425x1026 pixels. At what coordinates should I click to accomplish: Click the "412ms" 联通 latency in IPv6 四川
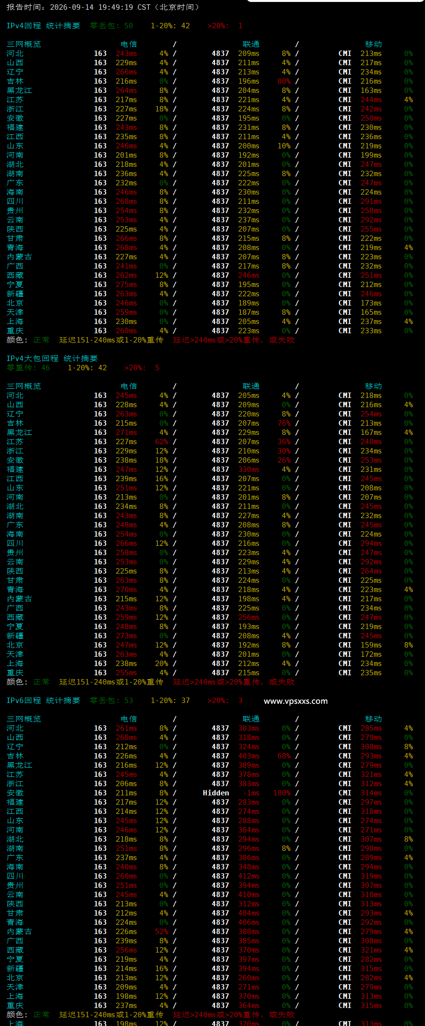249,876
